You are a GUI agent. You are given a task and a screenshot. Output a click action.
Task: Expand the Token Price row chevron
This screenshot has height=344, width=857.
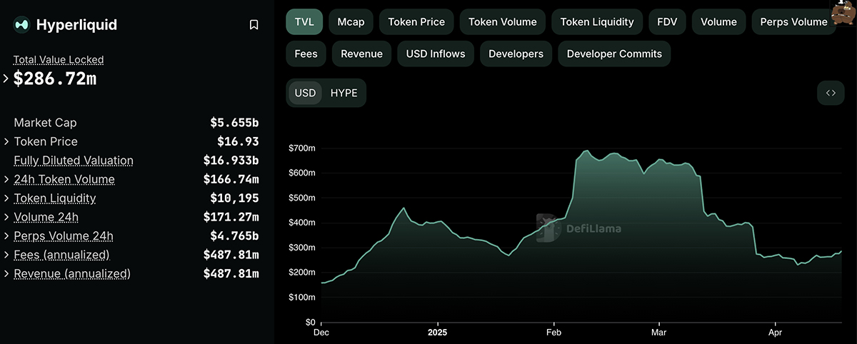coord(6,141)
